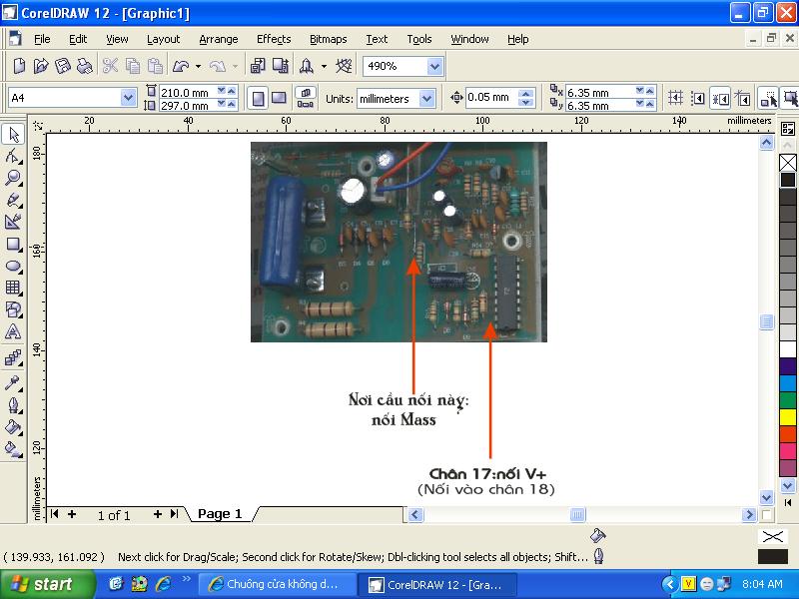Viewport: 799px width, 599px height.
Task: Choose the Freehand tool
Action: [x=13, y=200]
